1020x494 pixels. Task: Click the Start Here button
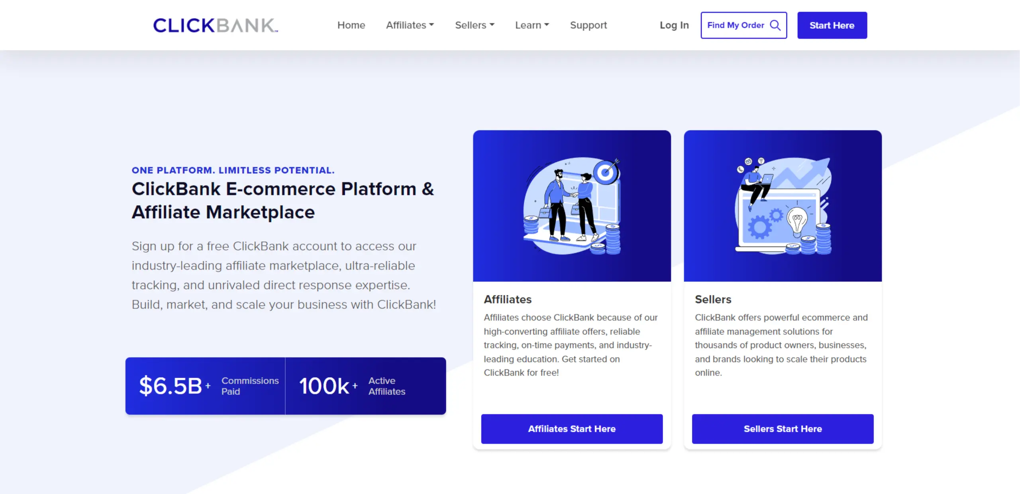[x=832, y=25]
